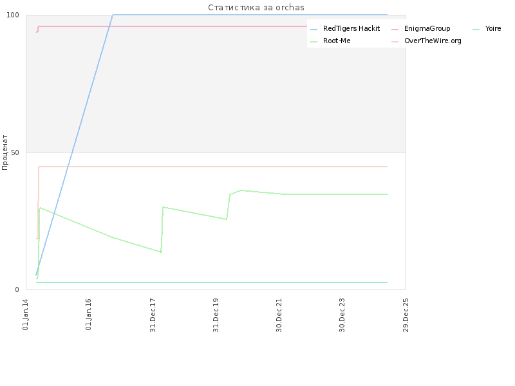
Task: Click the EnigmaGroup pink legend swatch
Action: pos(395,30)
